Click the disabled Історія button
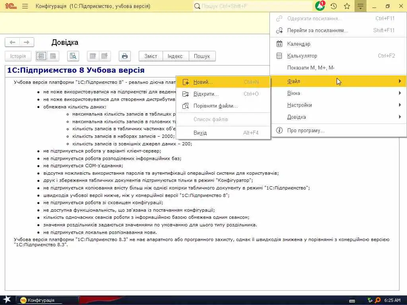 [18, 56]
